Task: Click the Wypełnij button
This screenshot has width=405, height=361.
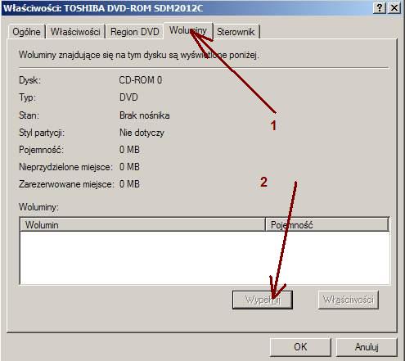Action: point(263,300)
